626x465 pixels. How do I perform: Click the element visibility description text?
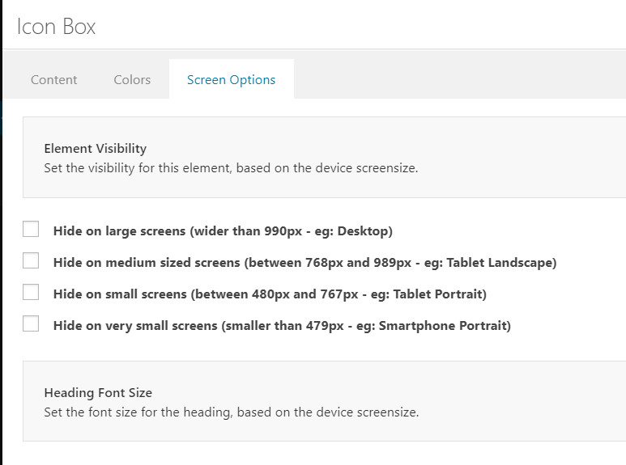click(x=231, y=168)
